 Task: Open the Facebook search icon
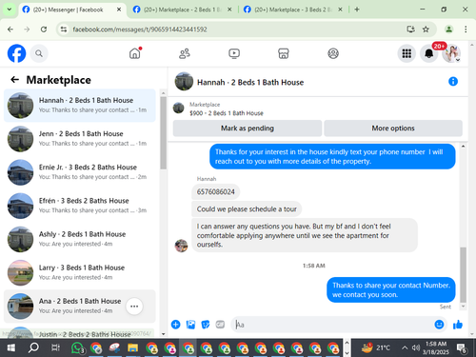click(39, 53)
